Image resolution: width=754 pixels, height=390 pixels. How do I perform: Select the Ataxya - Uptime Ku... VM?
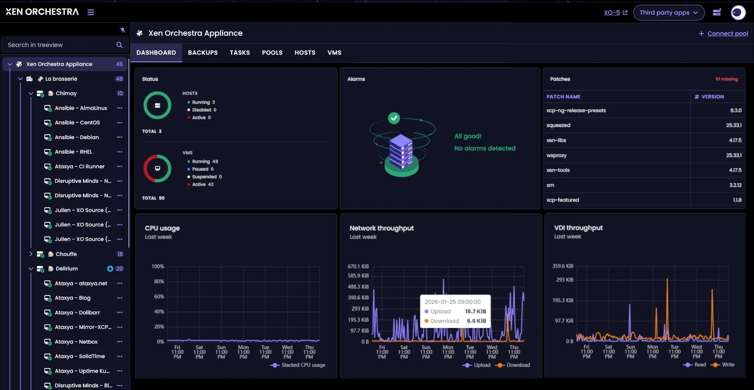tap(82, 371)
